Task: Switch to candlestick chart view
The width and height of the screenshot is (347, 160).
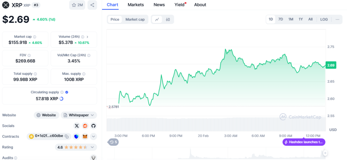Action: coord(168,19)
